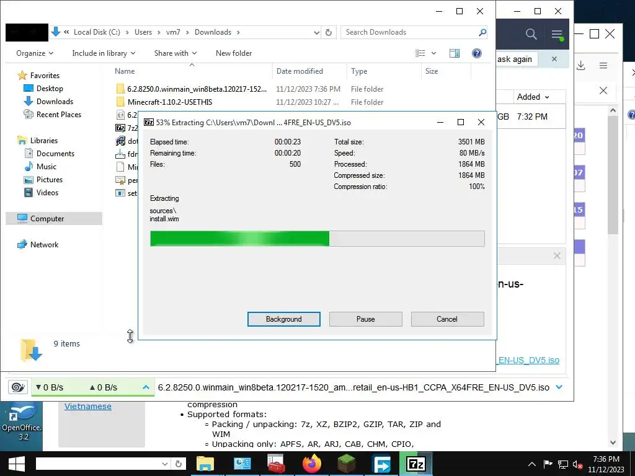The width and height of the screenshot is (635, 476).
Task: Select Users in the address breadcrumb
Action: coord(143,32)
